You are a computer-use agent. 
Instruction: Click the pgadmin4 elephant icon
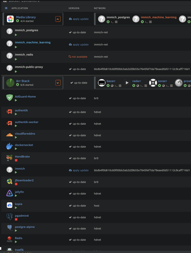click(x=9, y=217)
